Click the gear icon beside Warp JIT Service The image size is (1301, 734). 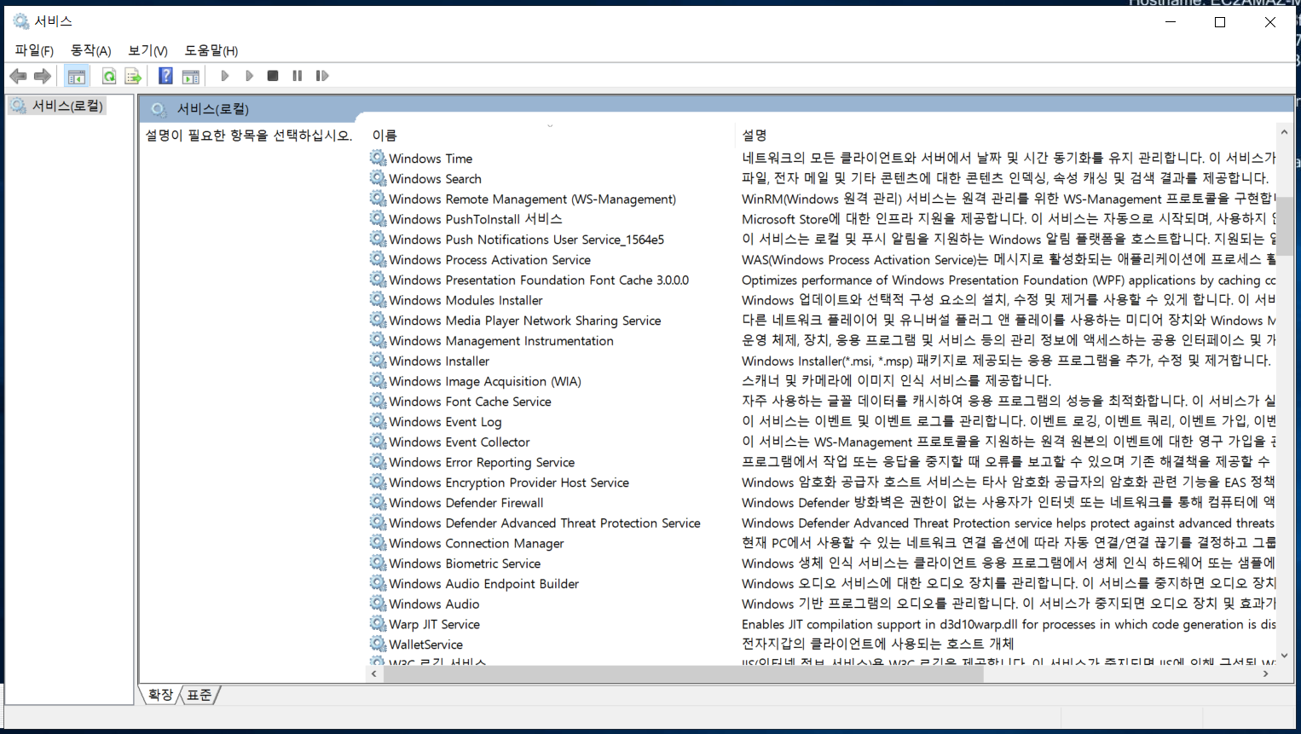378,624
